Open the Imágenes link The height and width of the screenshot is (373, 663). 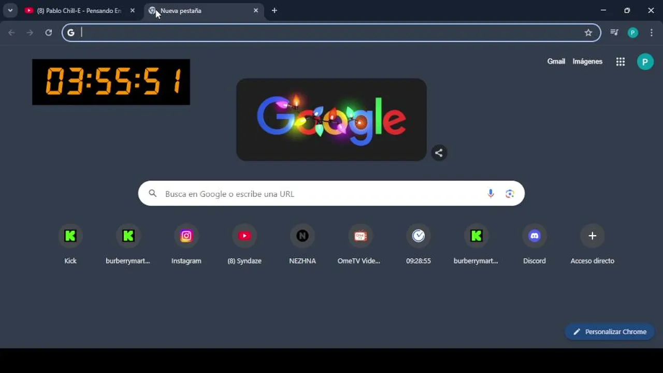pyautogui.click(x=587, y=61)
